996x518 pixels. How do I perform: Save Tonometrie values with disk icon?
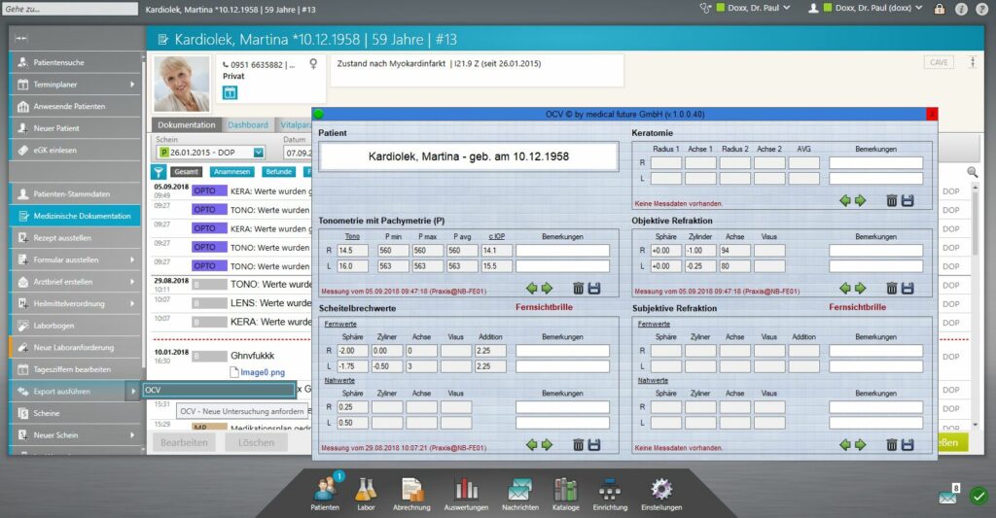(x=594, y=288)
